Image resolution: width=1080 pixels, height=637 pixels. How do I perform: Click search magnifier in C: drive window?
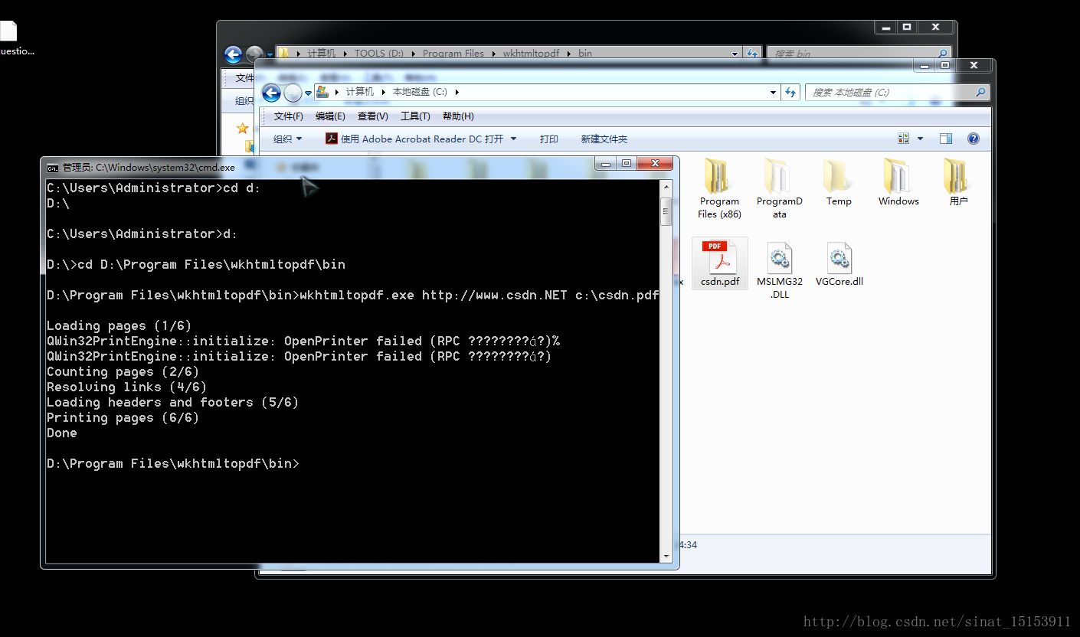[x=980, y=92]
